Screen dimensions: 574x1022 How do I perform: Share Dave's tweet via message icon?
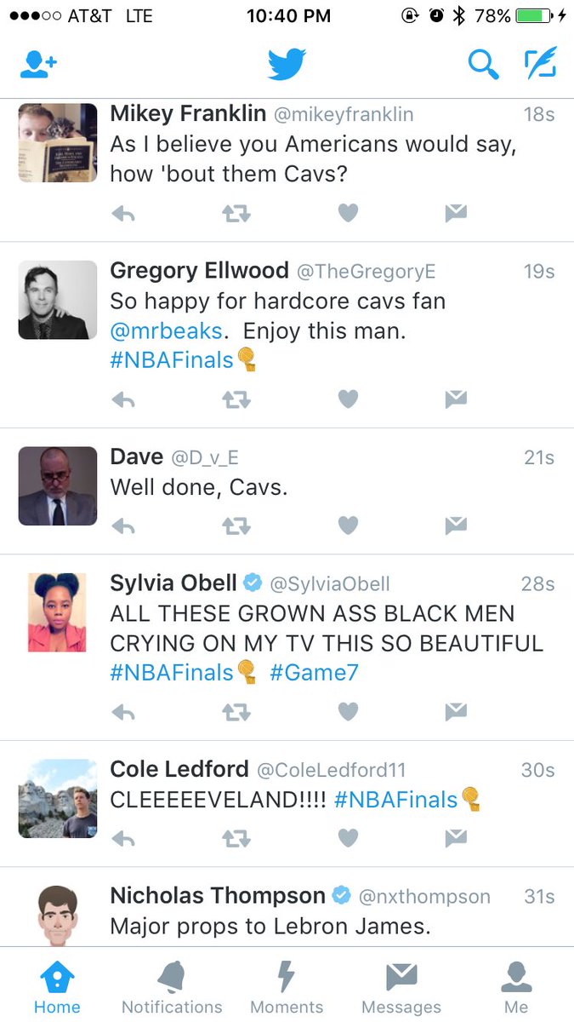456,526
